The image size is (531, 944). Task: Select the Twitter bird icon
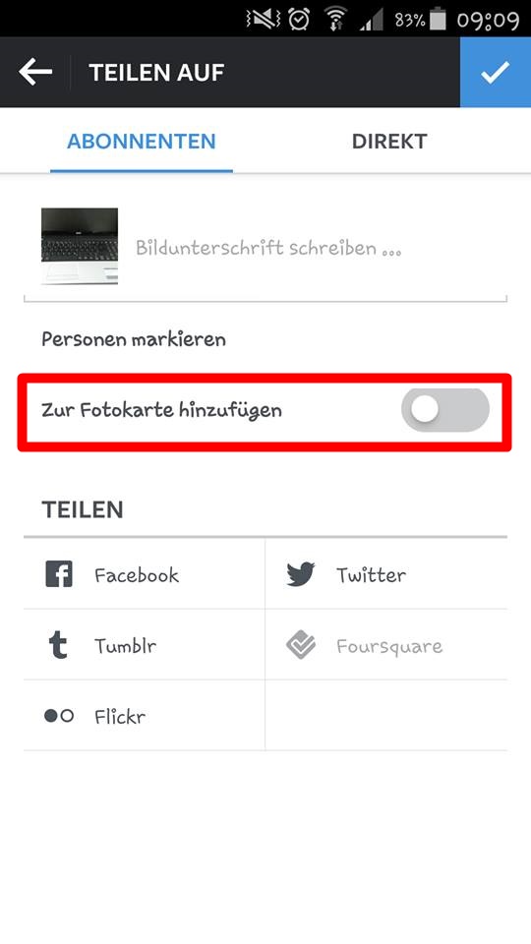pyautogui.click(x=301, y=574)
